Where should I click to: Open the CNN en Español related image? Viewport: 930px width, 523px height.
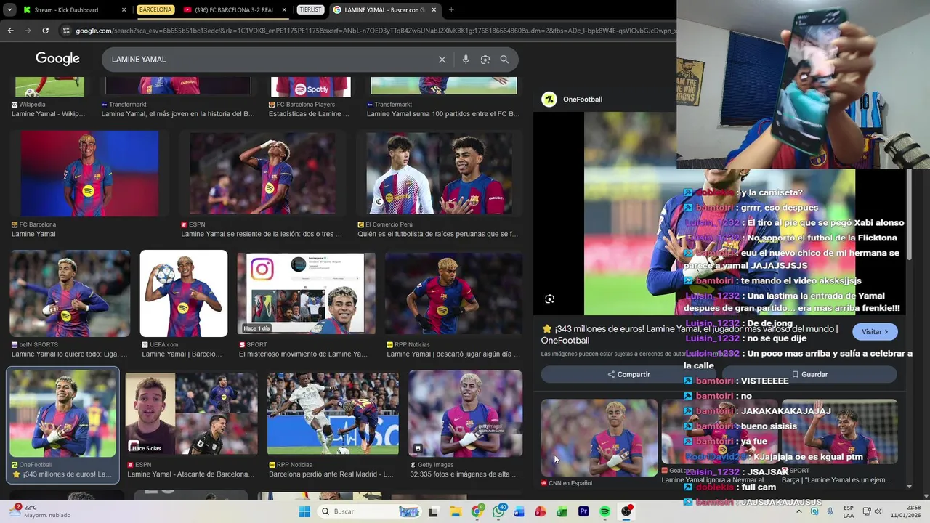click(599, 438)
